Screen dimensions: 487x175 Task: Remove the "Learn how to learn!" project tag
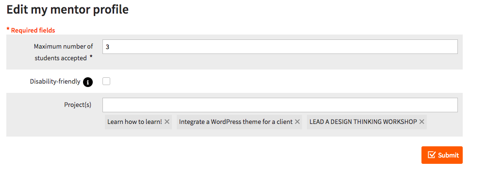(x=167, y=122)
